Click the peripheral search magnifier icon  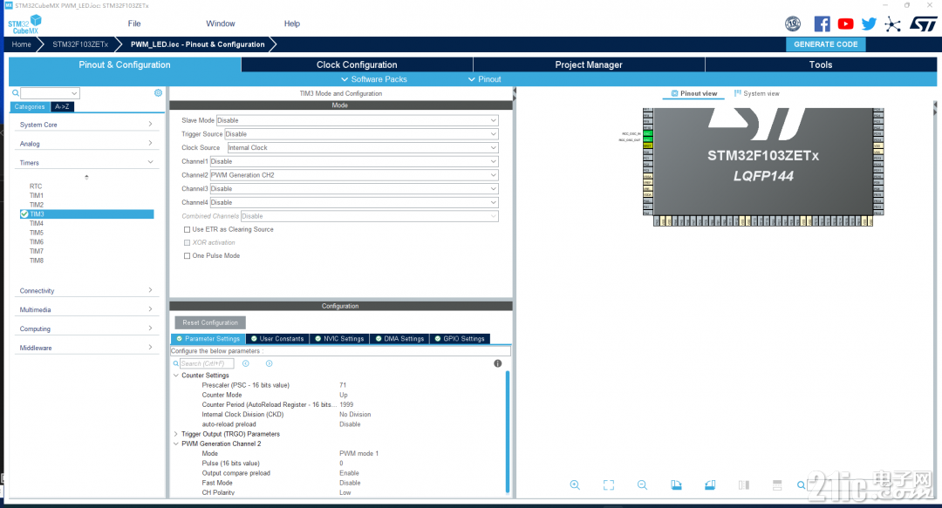(x=16, y=93)
